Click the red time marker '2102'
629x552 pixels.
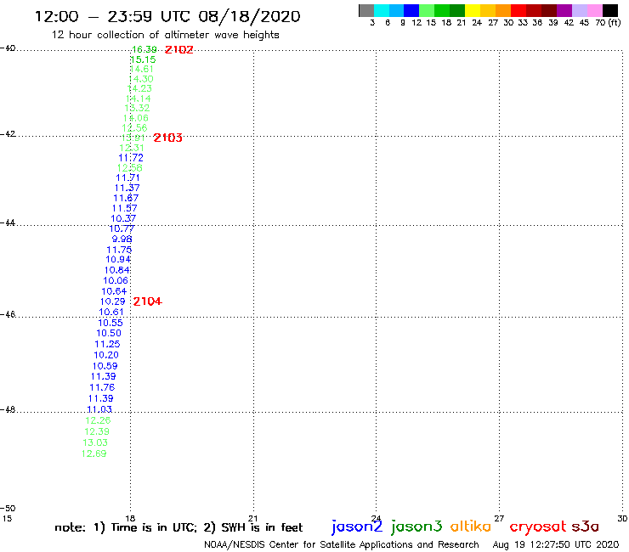[x=178, y=50]
